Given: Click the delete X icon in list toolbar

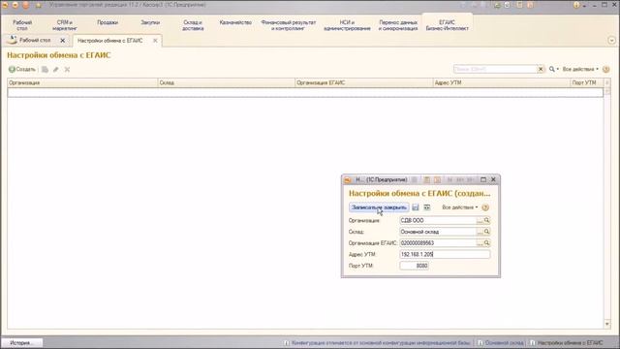Looking at the screenshot, I should (x=67, y=69).
